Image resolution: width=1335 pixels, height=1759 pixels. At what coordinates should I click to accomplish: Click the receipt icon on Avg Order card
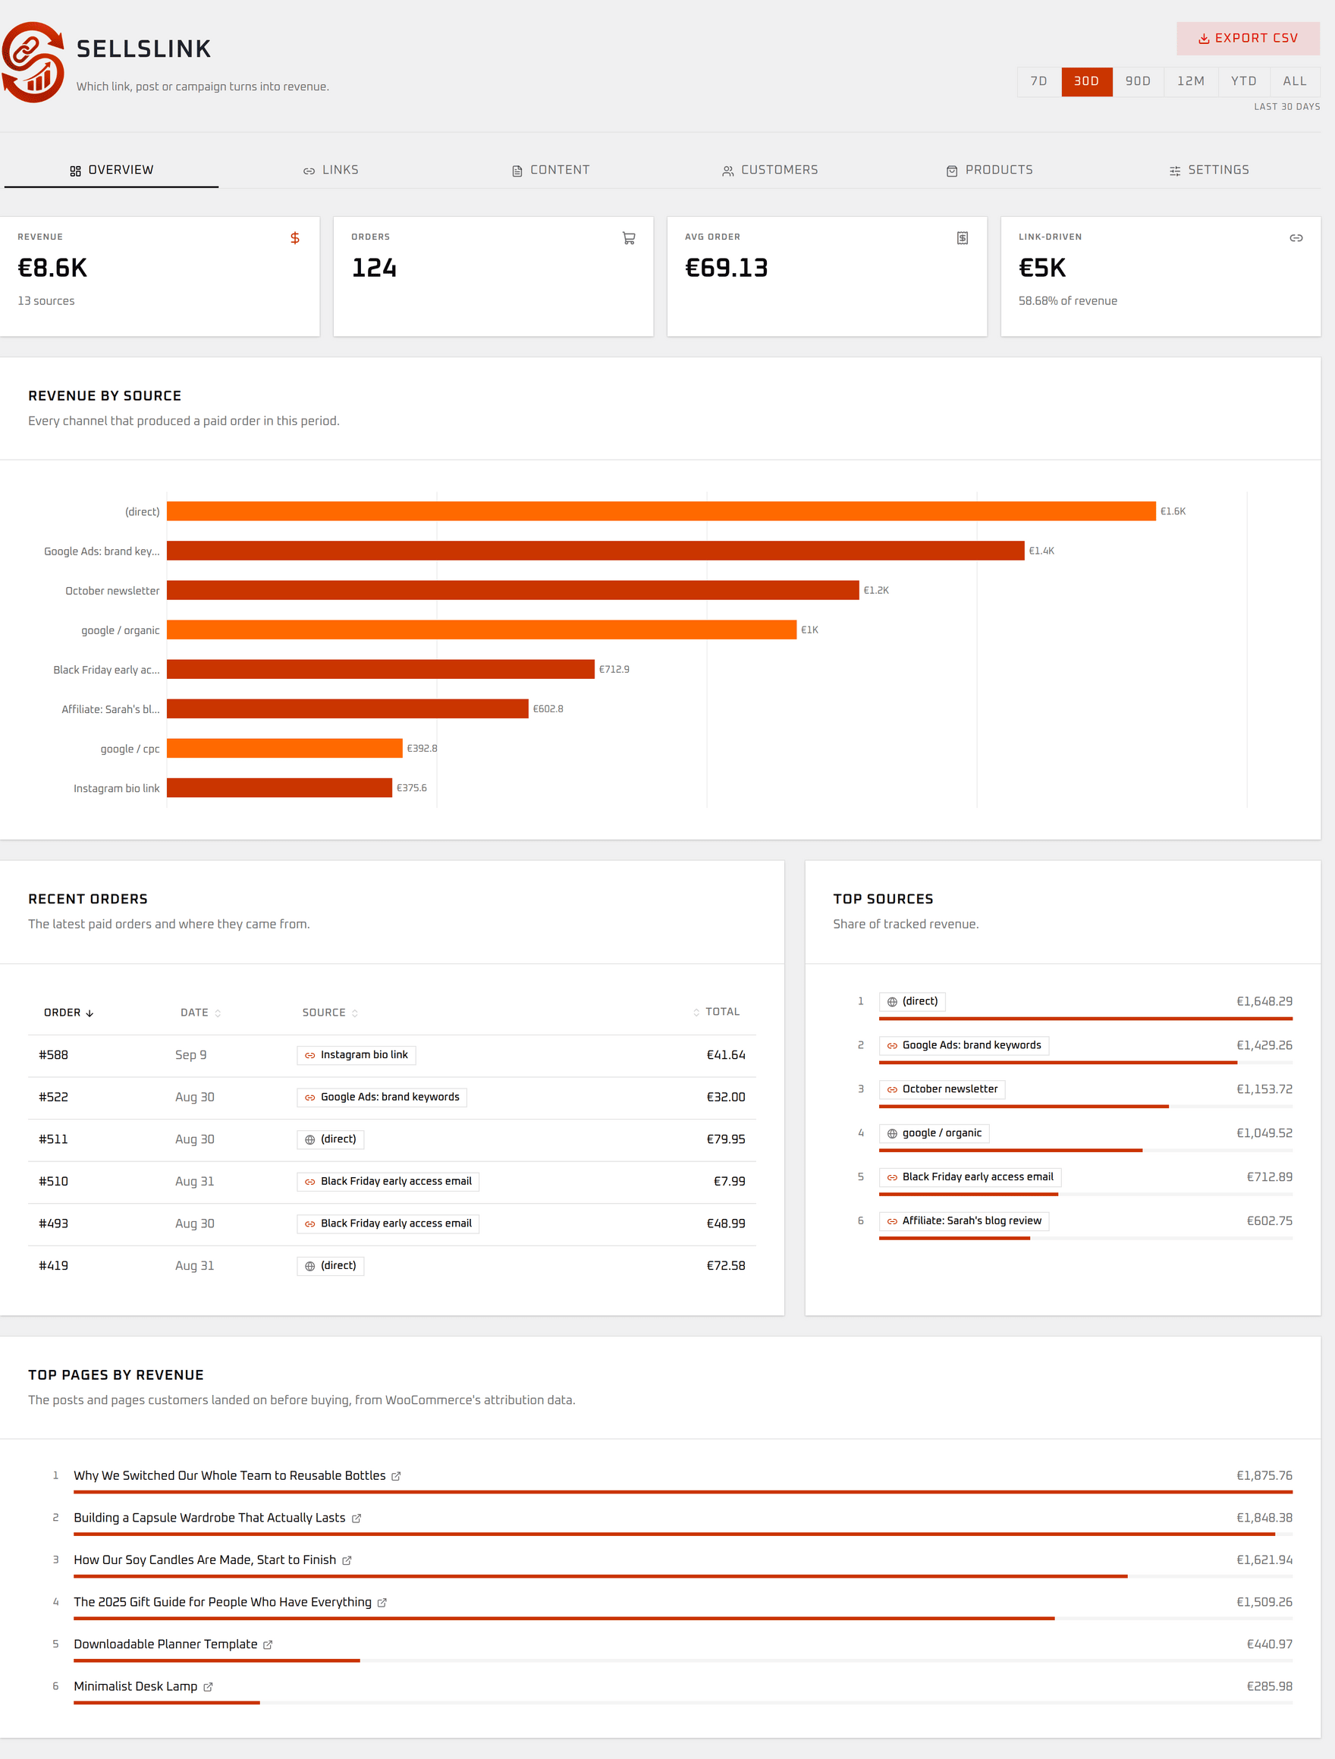pos(962,237)
